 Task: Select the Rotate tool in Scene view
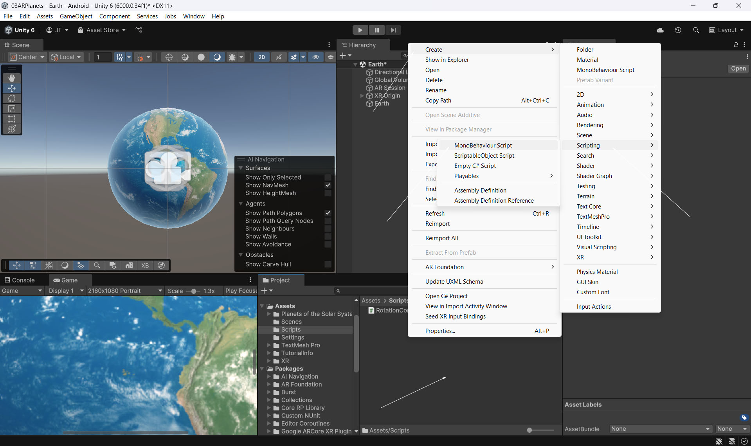[x=12, y=99]
